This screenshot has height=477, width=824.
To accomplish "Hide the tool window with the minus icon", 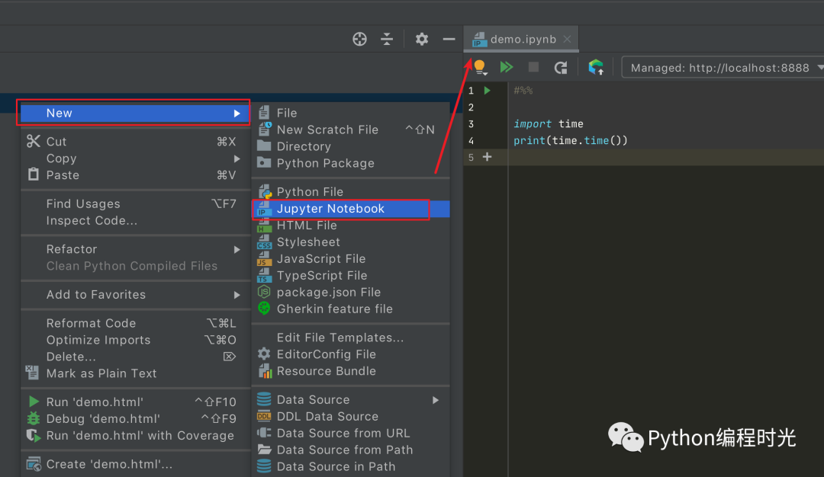I will click(449, 39).
